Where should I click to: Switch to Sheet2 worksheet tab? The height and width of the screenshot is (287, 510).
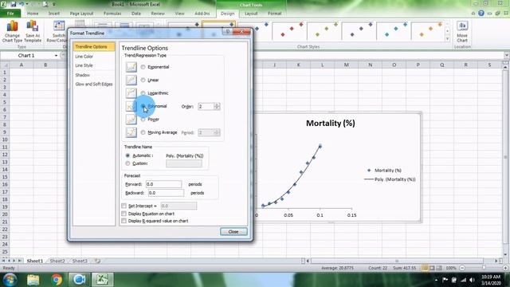point(57,261)
